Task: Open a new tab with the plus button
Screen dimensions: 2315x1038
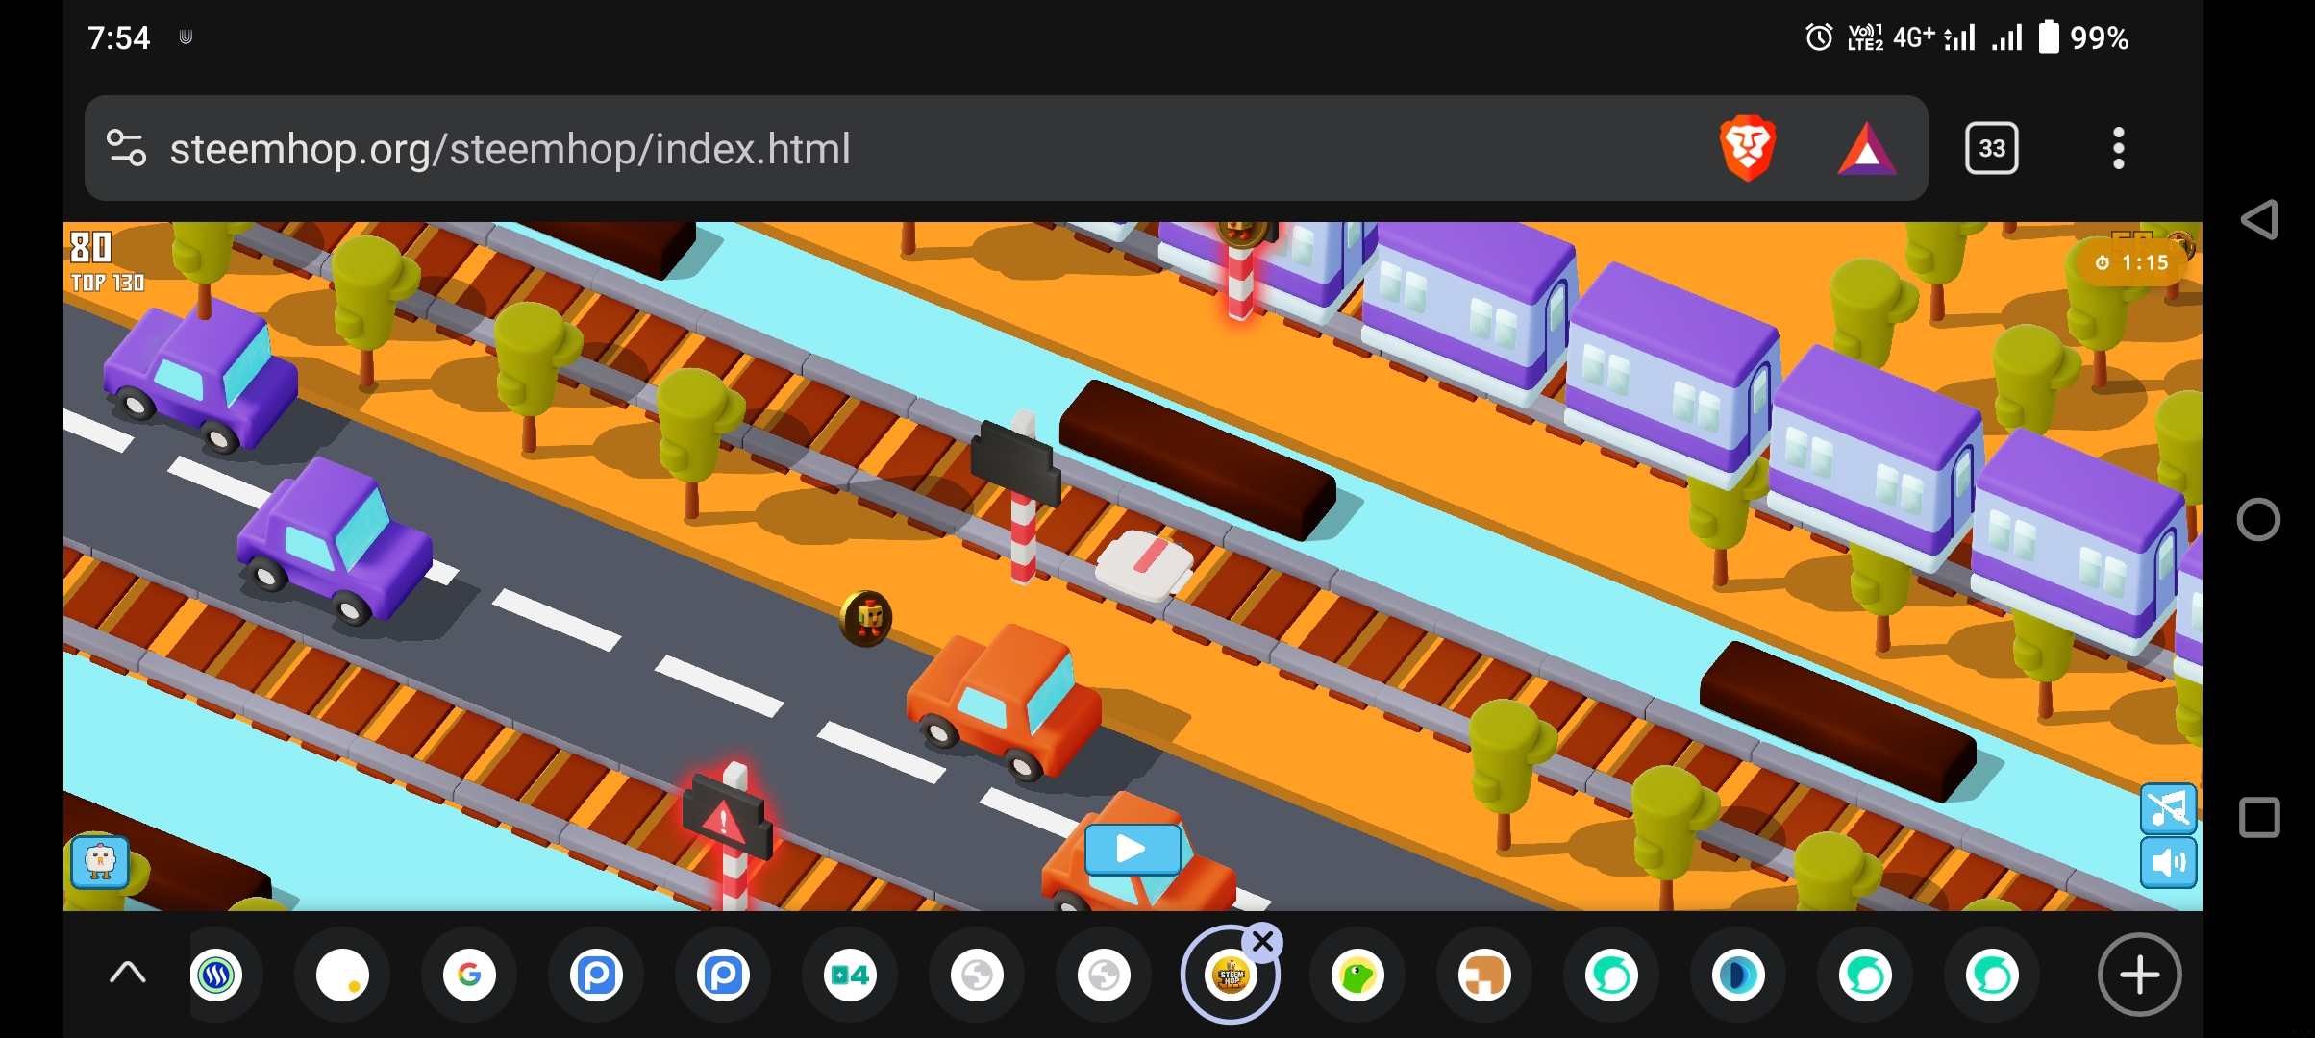Action: pyautogui.click(x=2139, y=976)
